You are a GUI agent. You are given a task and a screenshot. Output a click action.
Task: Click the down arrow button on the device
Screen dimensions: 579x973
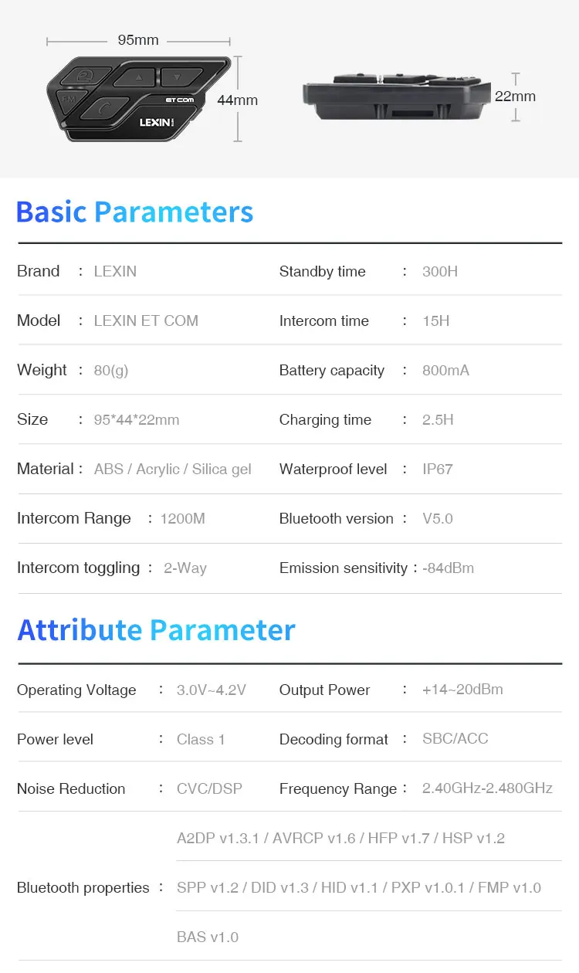177,76
